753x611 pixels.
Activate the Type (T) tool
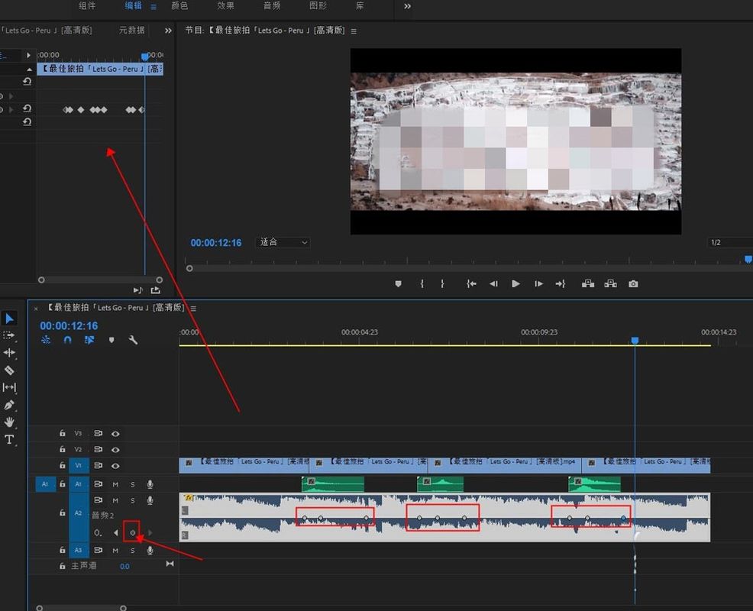coord(10,439)
